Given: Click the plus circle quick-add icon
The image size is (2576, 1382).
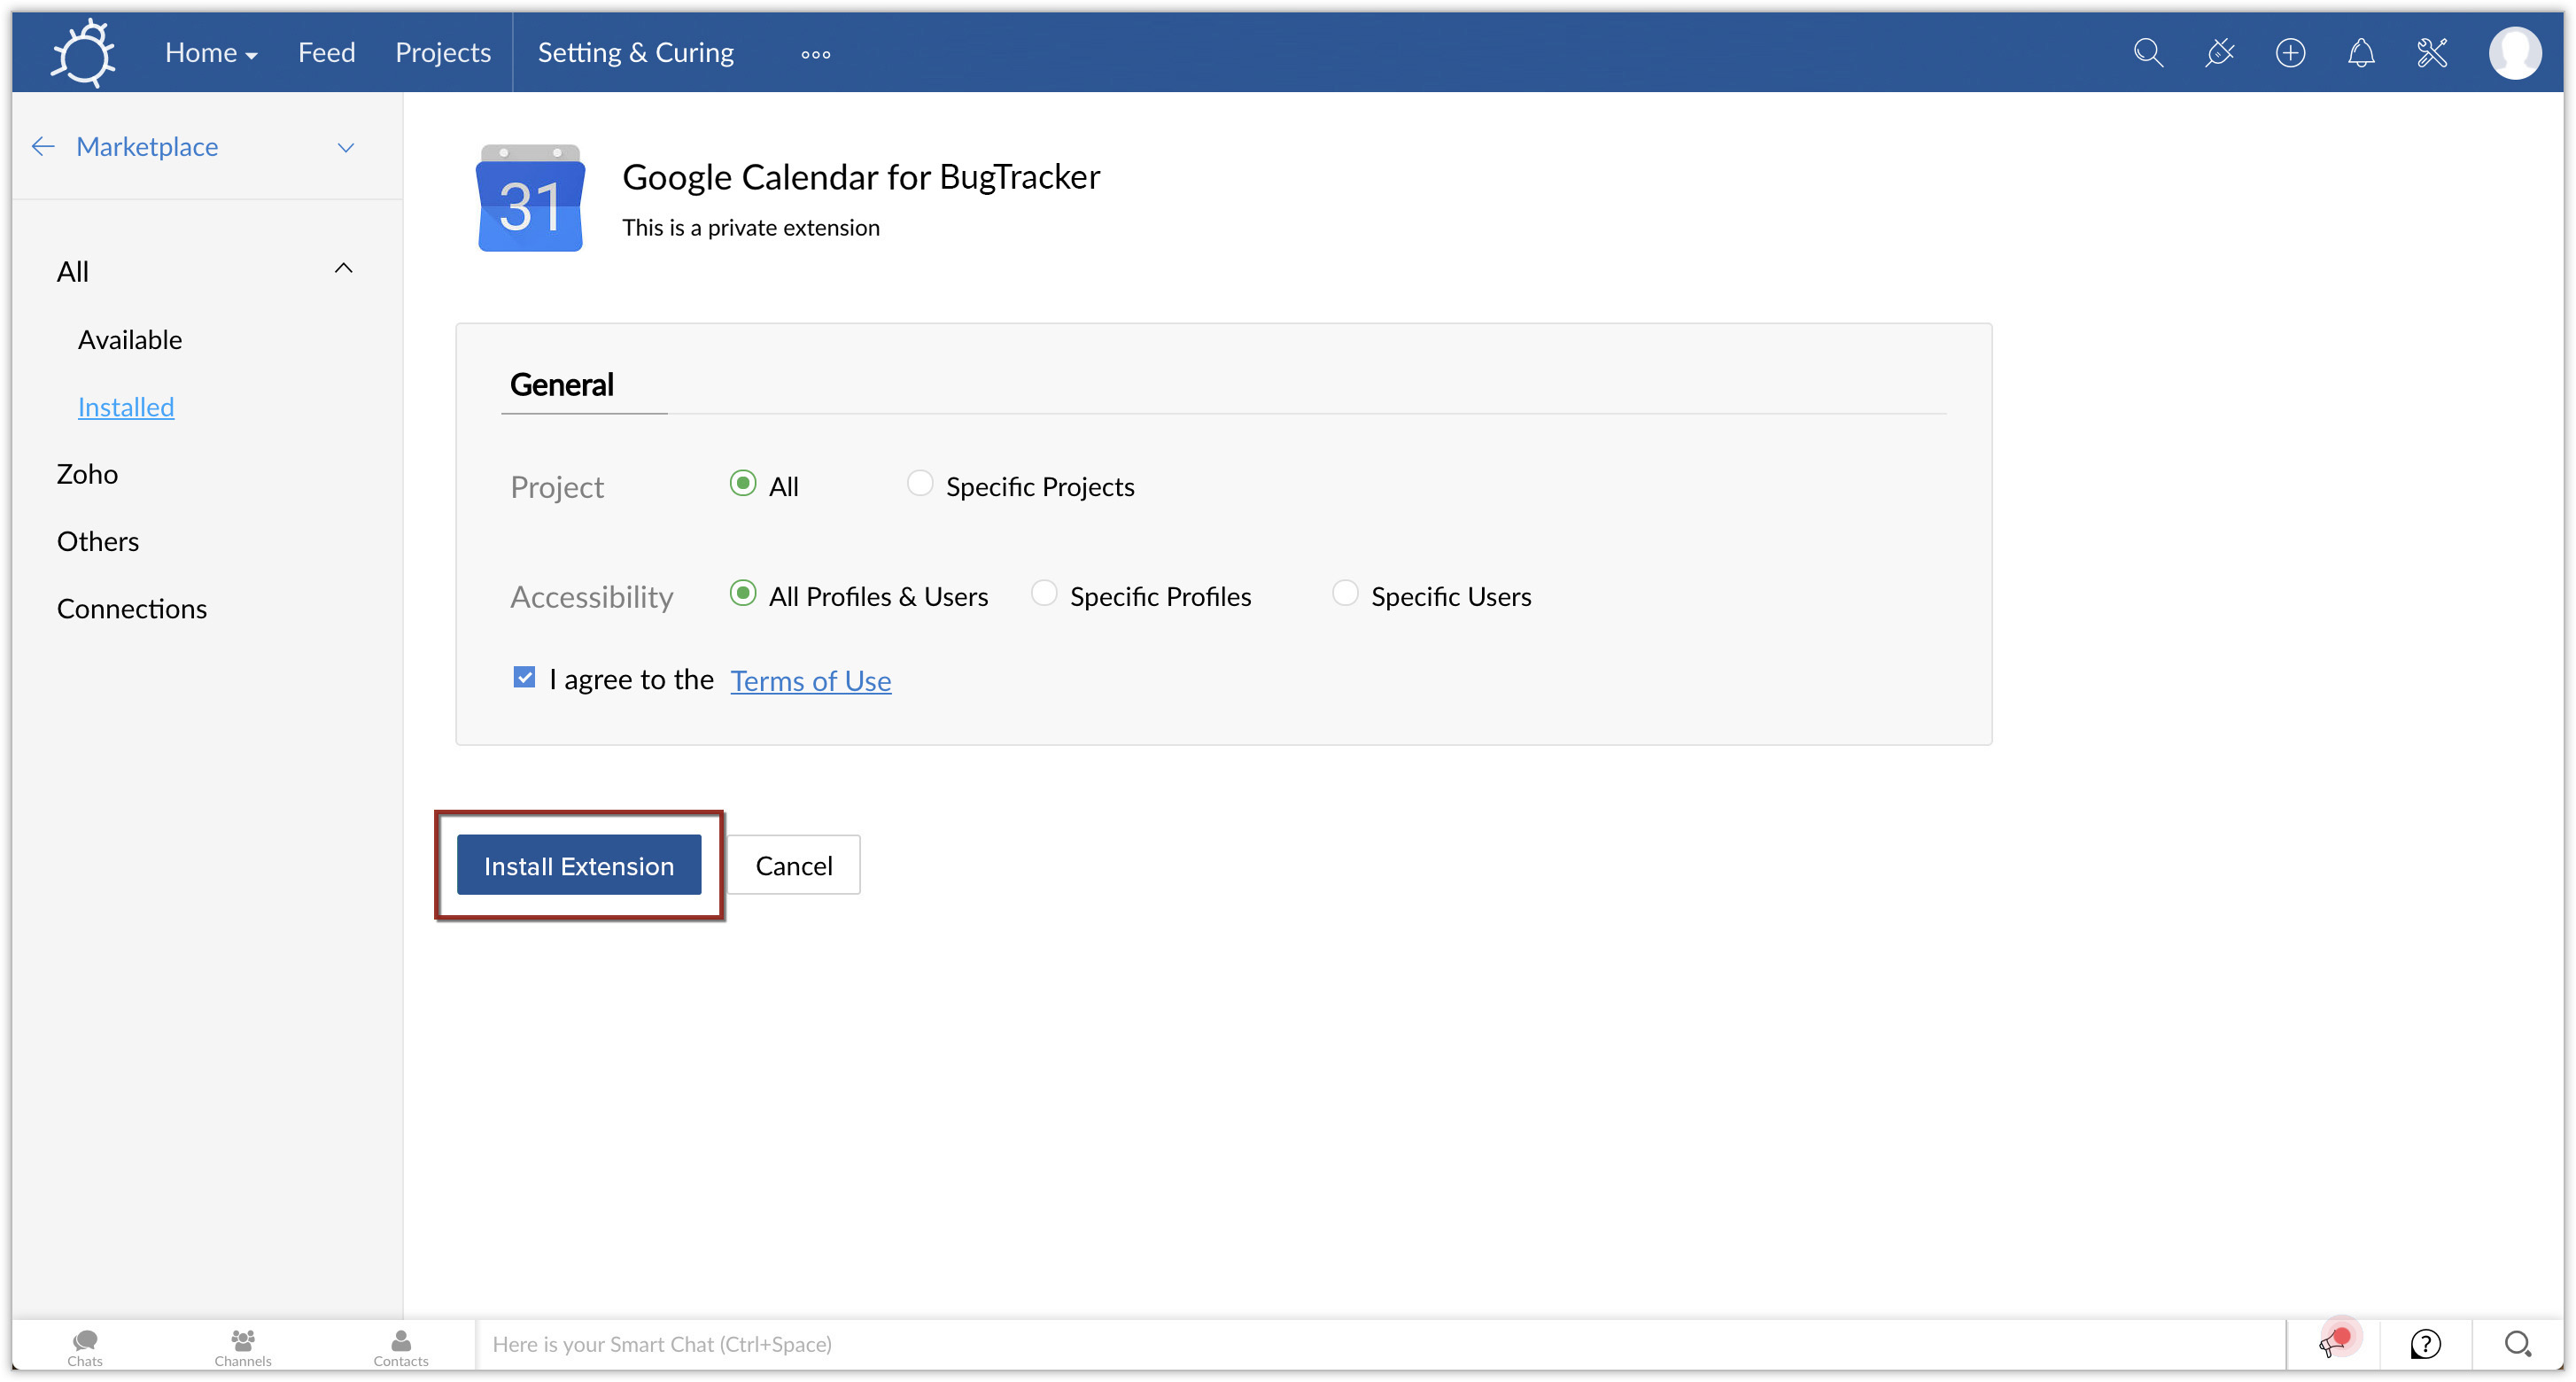Looking at the screenshot, I should click(x=2290, y=52).
